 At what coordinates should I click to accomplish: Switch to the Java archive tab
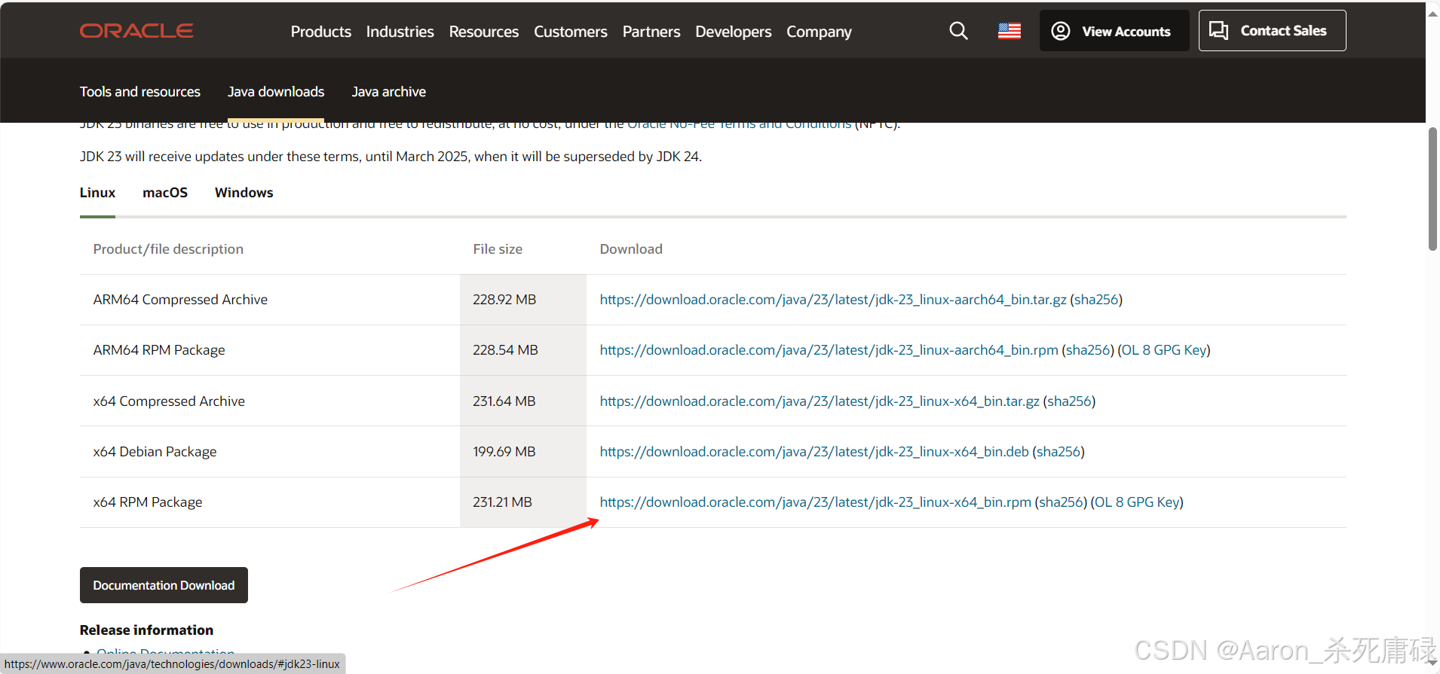click(x=389, y=92)
